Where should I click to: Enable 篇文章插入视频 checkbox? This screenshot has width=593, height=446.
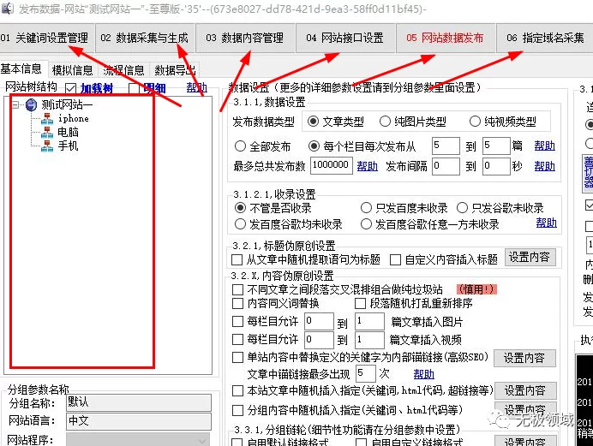tap(237, 339)
